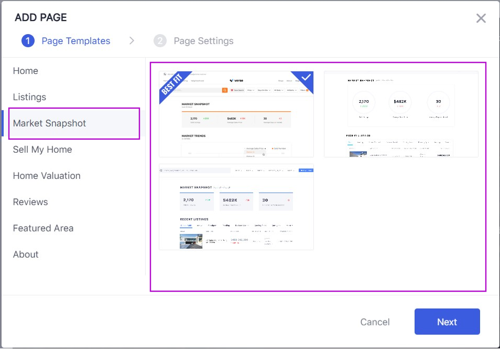Select the About template category
Viewport: 500px width, 350px height.
click(x=26, y=254)
